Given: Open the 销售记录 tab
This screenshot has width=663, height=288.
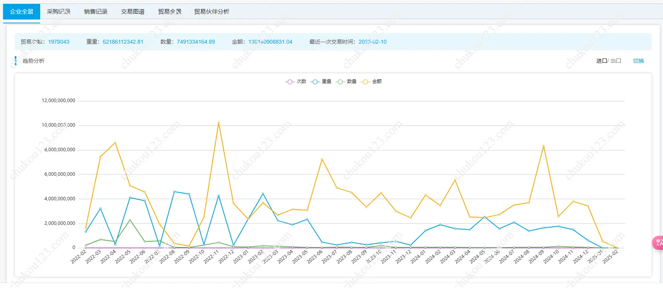Looking at the screenshot, I should pyautogui.click(x=96, y=12).
